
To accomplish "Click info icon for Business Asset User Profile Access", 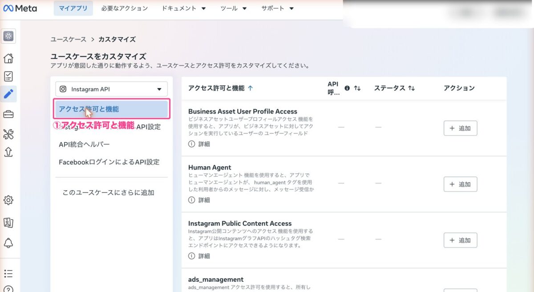I will point(192,144).
